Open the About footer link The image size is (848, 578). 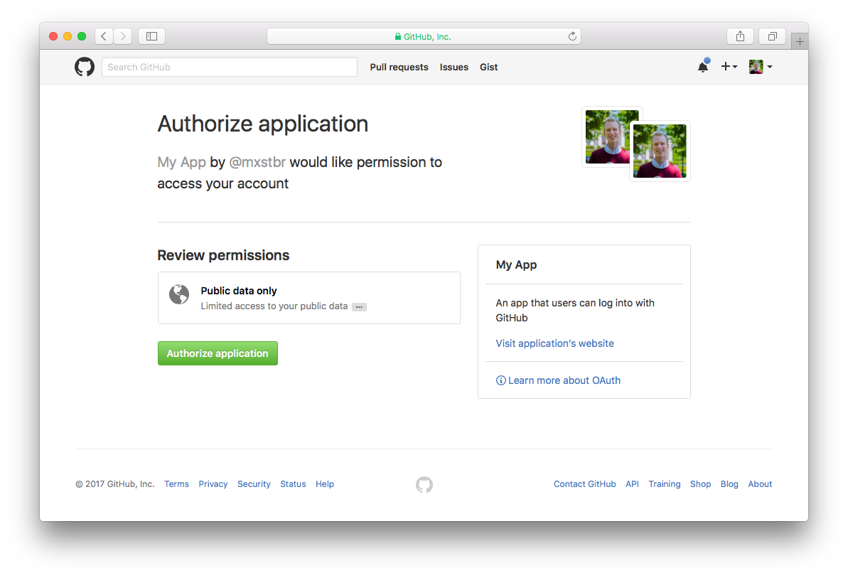coord(760,484)
